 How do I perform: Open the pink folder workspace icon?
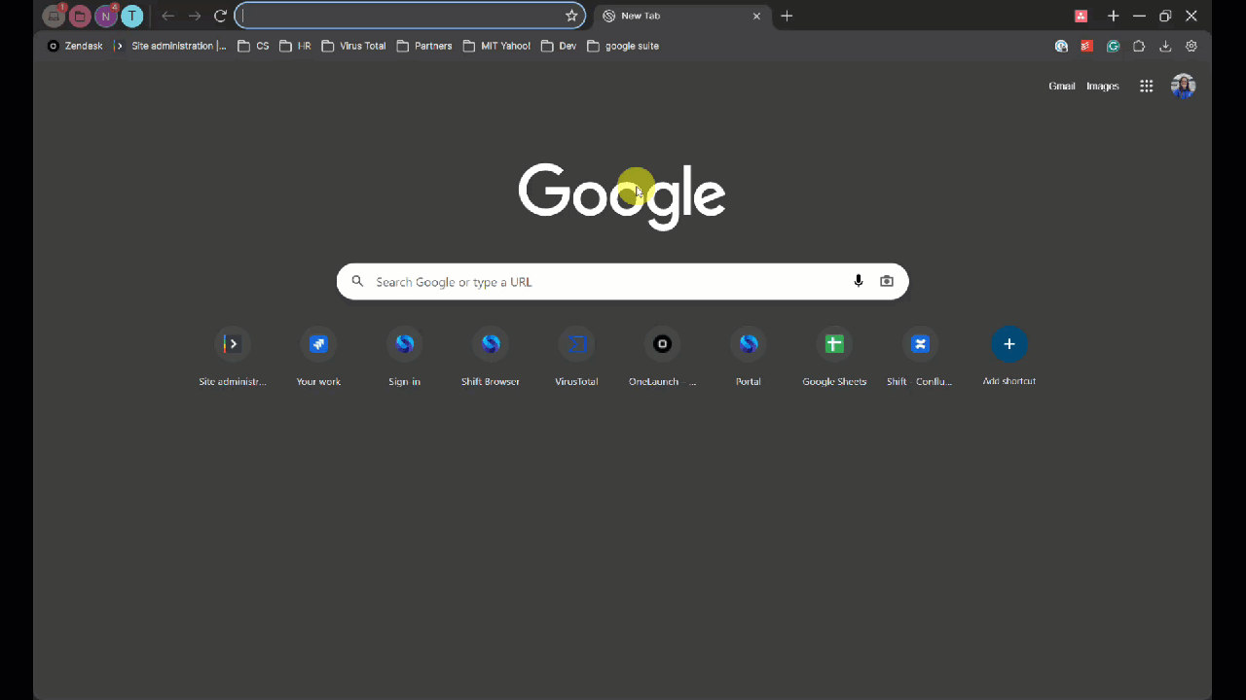click(80, 16)
